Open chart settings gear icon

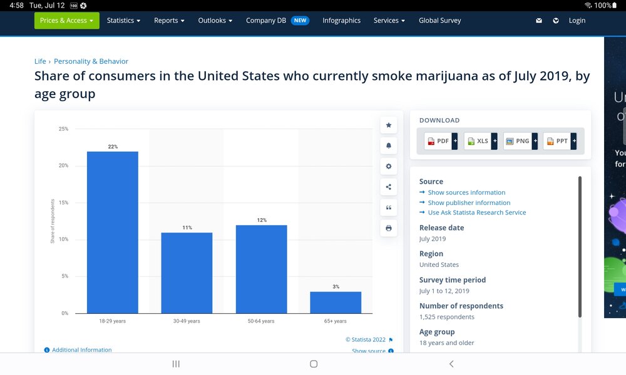(389, 166)
